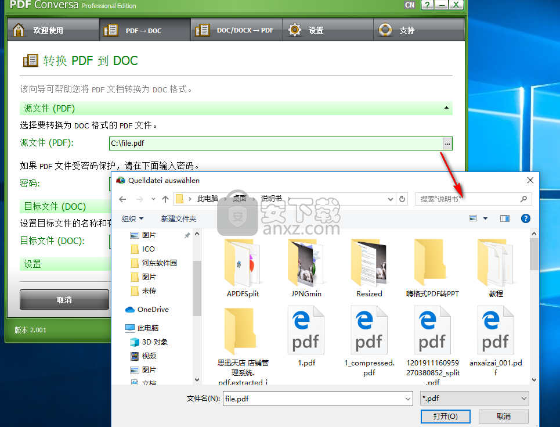Select the anxaizai_001.pdf file

(496, 342)
